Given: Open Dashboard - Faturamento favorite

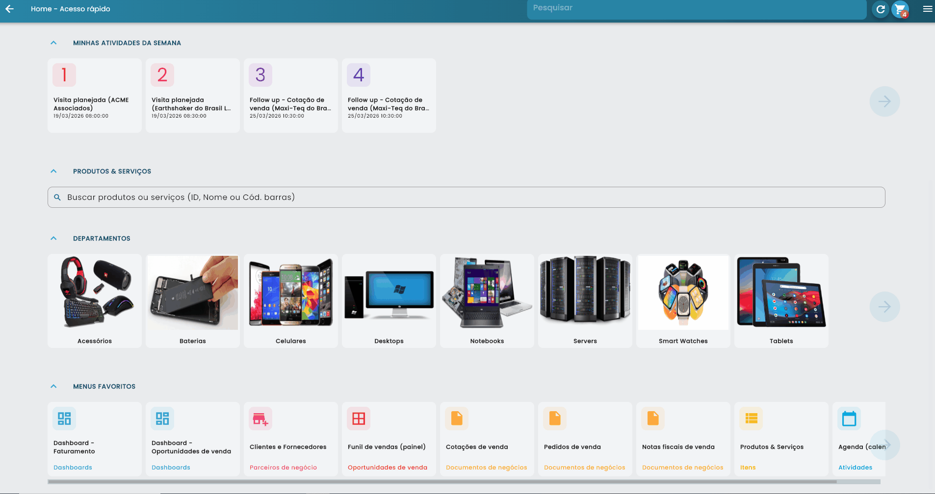Looking at the screenshot, I should coord(95,439).
